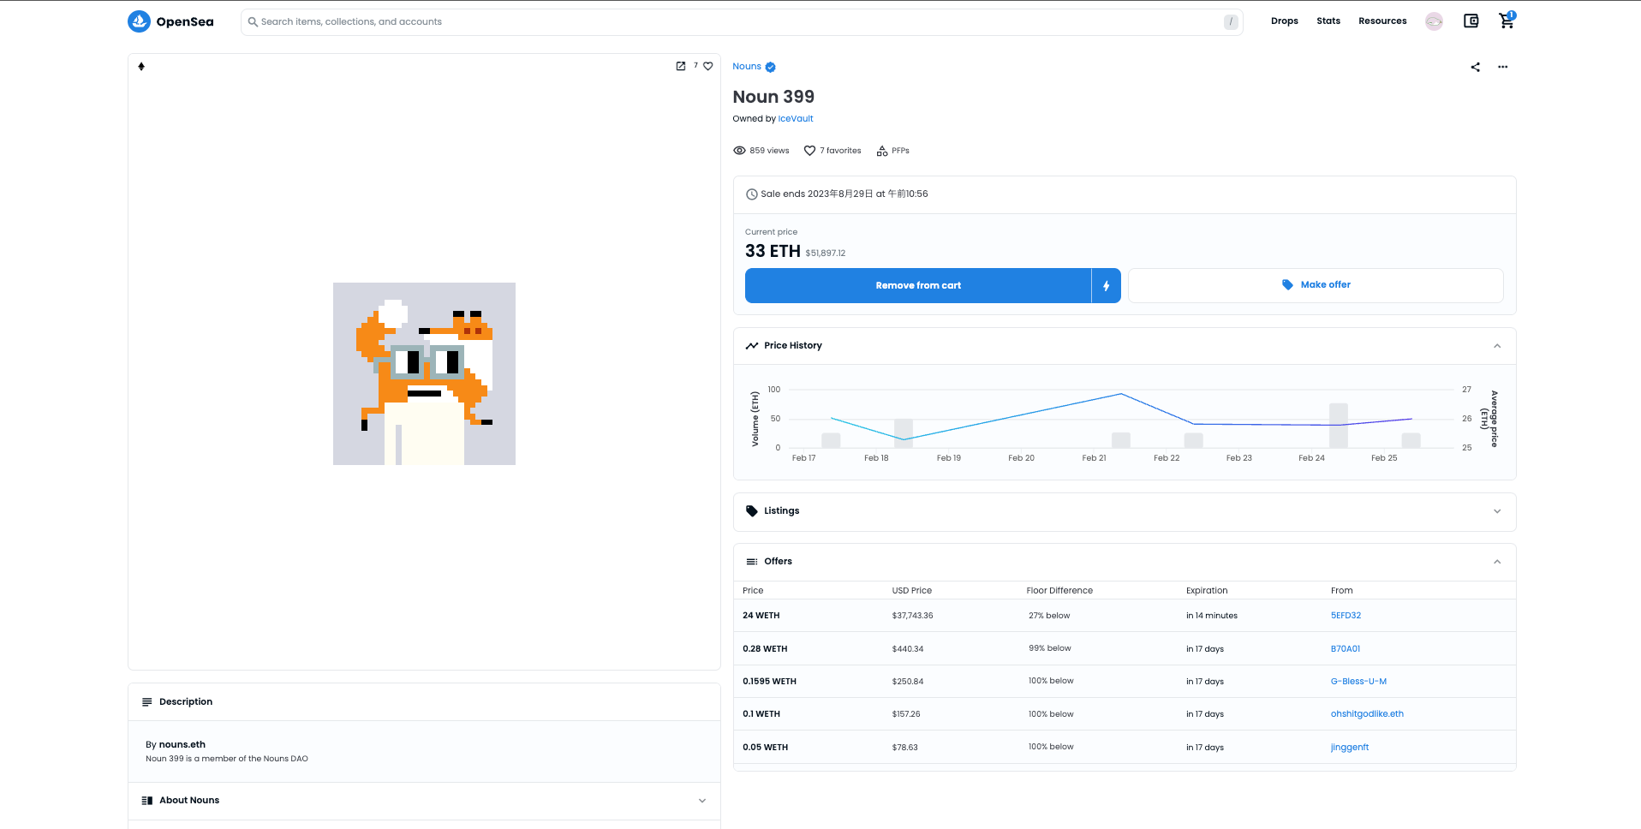This screenshot has height=829, width=1641.
Task: Open NFT image in new window icon
Action: coord(681,66)
